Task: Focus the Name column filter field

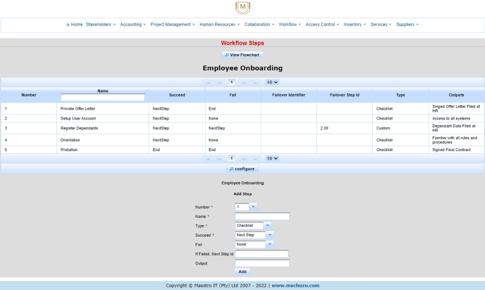Action: (x=102, y=97)
